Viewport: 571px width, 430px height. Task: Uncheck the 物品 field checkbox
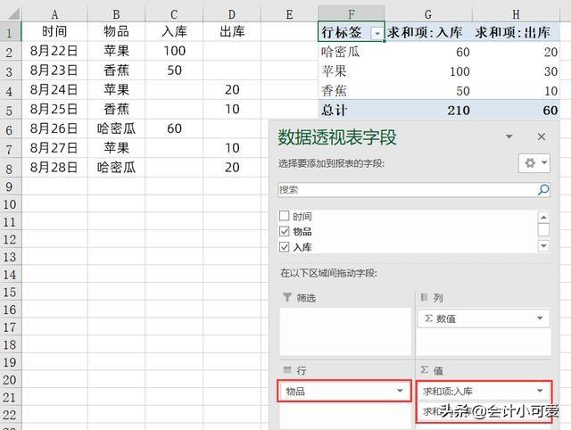(x=284, y=231)
